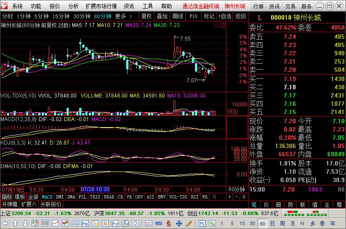The image size is (346, 229).
Task: Expand the 扩展 panel at bottom
Action: (x=29, y=204)
